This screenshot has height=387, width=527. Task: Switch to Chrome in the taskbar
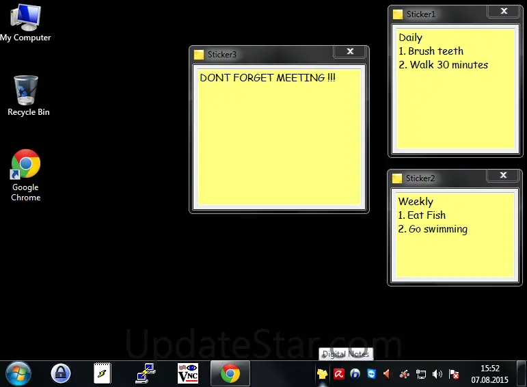(x=230, y=373)
